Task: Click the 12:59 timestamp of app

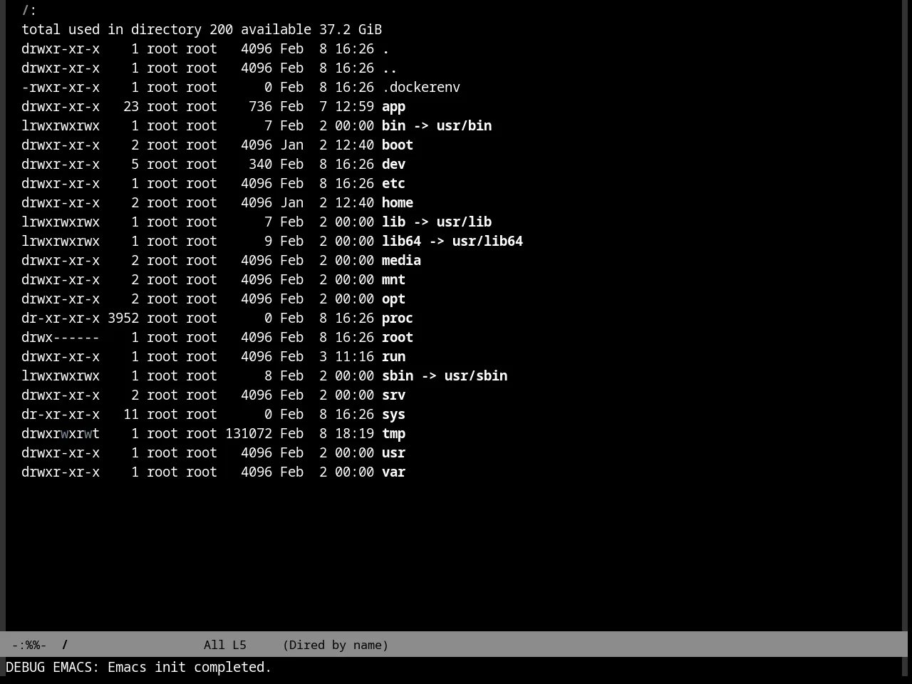Action: 354,107
